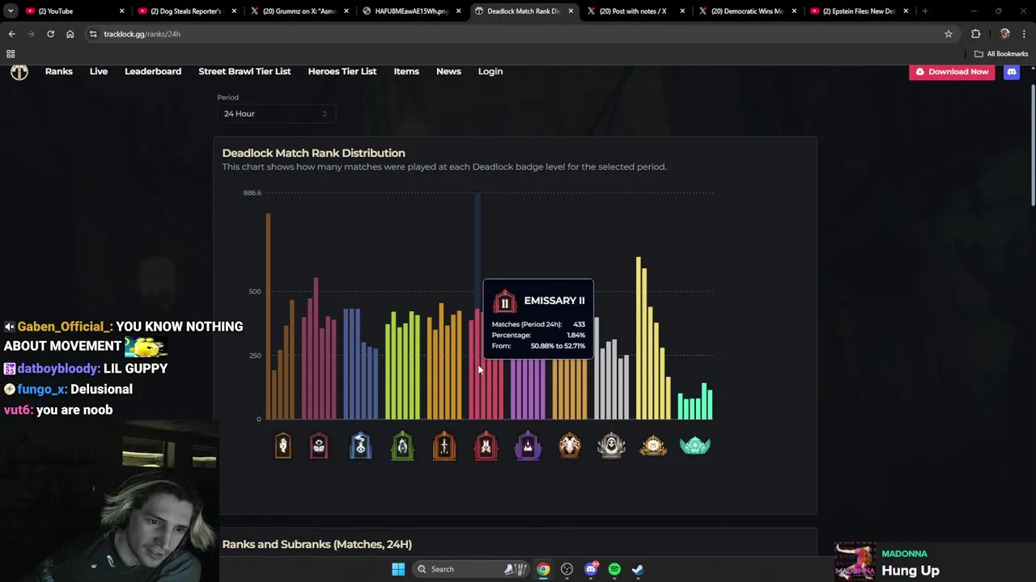Click the gold Ascendant rank badge

(x=653, y=445)
